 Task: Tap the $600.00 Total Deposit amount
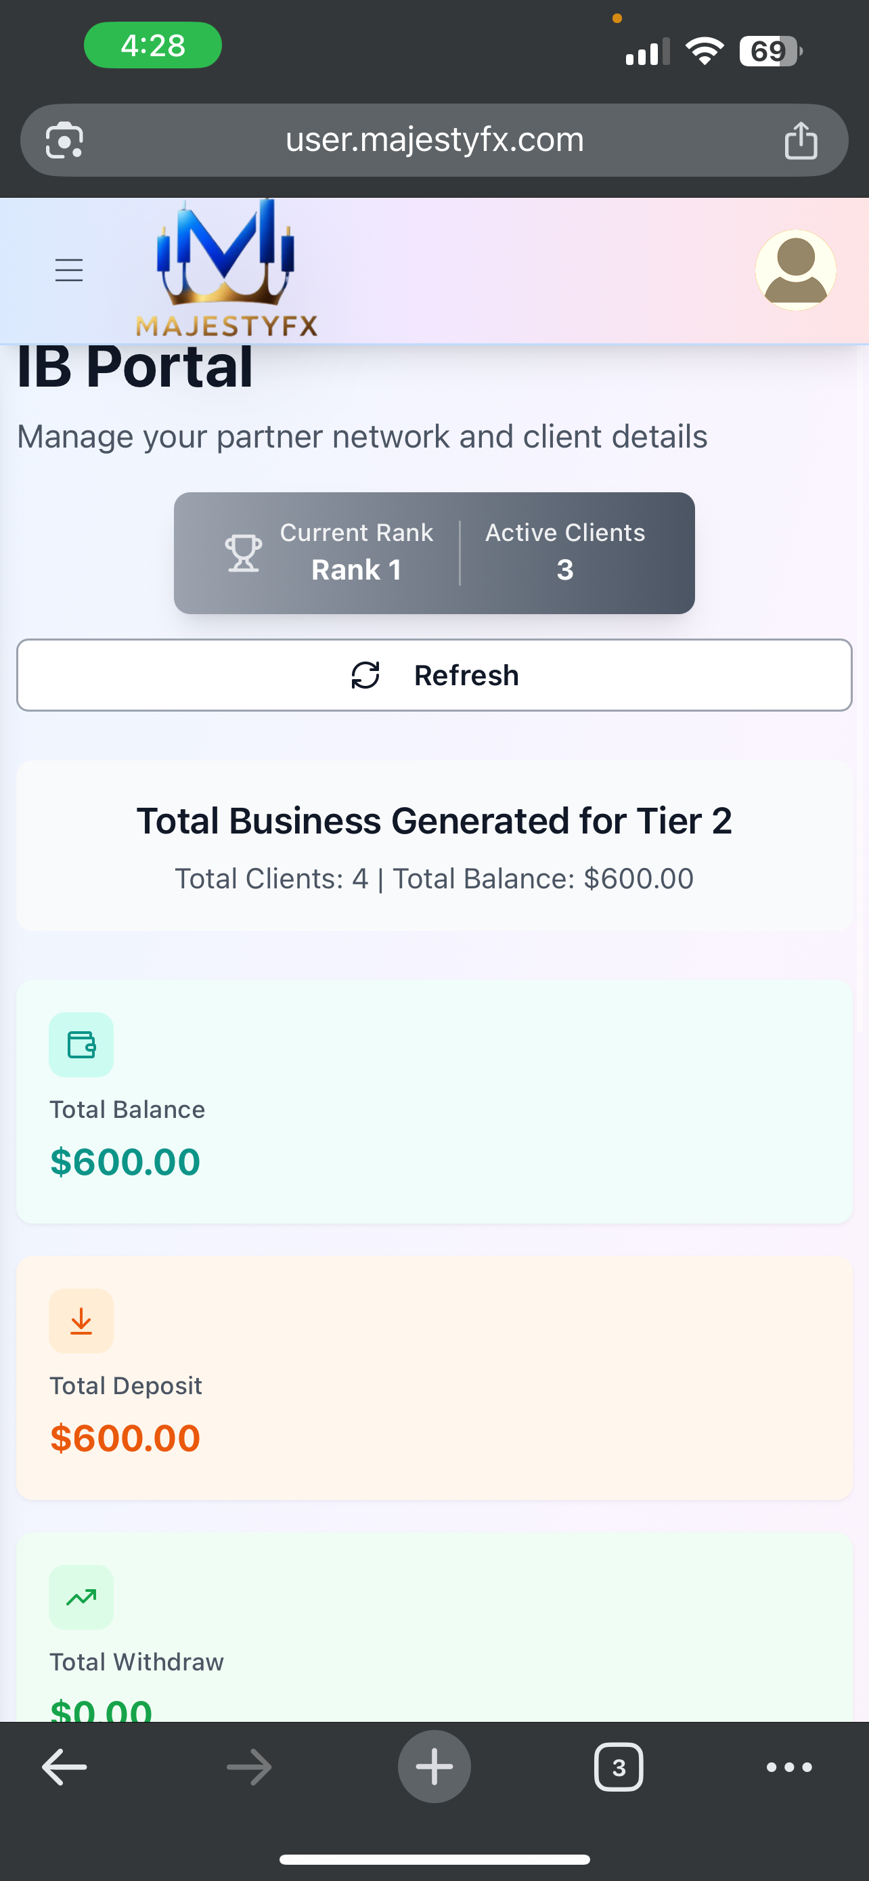[125, 1437]
